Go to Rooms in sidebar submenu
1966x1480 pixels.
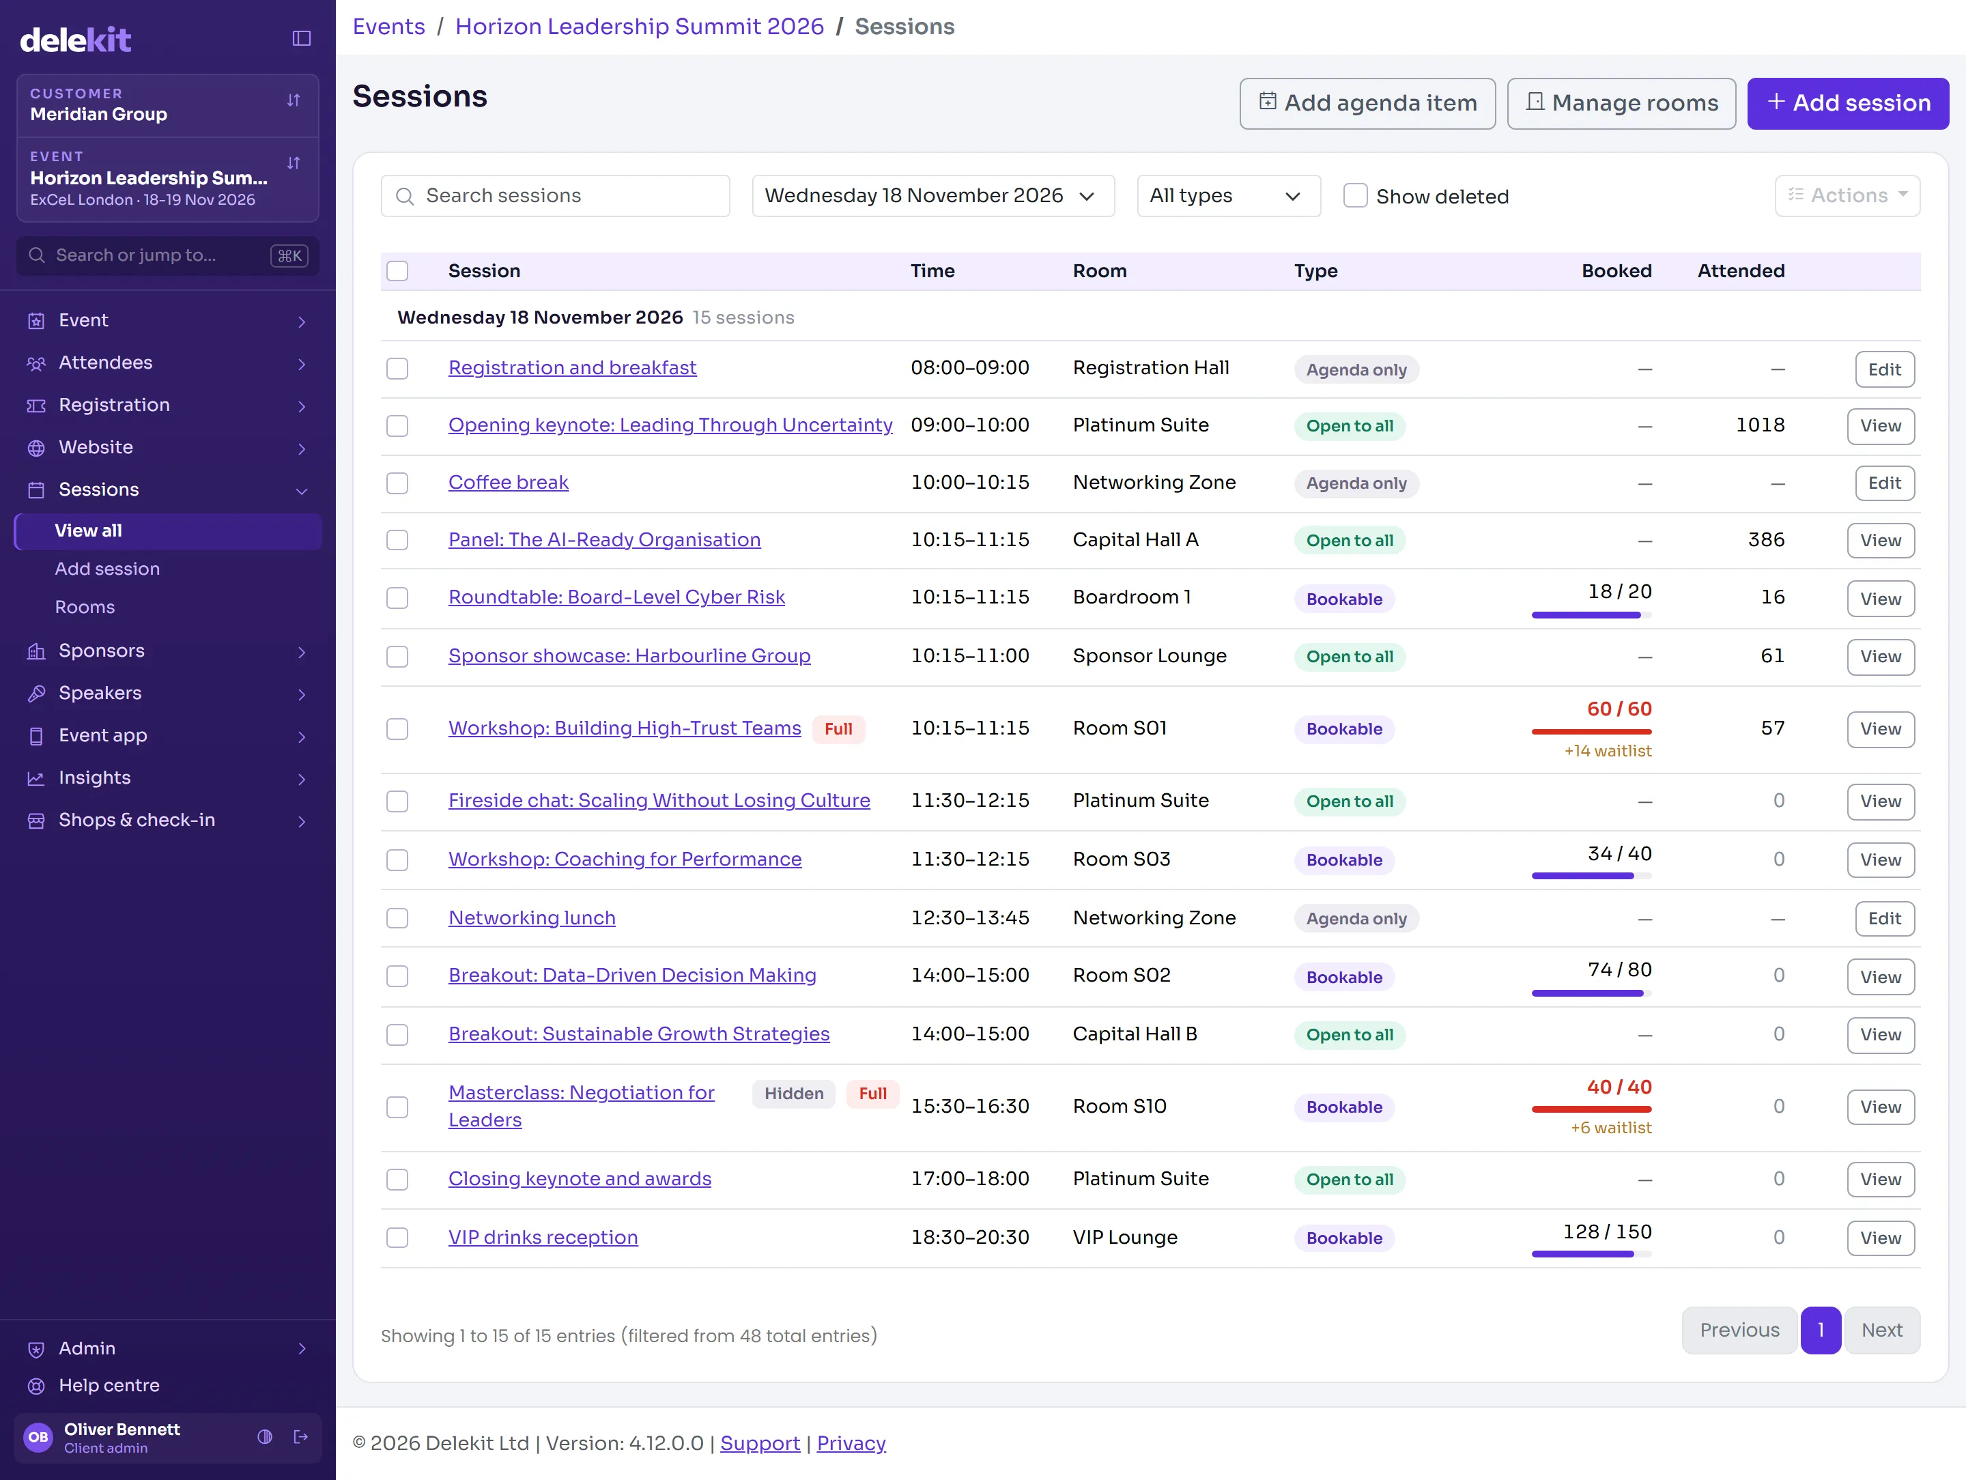(x=85, y=607)
